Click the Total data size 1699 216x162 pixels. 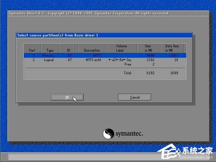pyautogui.click(x=174, y=73)
